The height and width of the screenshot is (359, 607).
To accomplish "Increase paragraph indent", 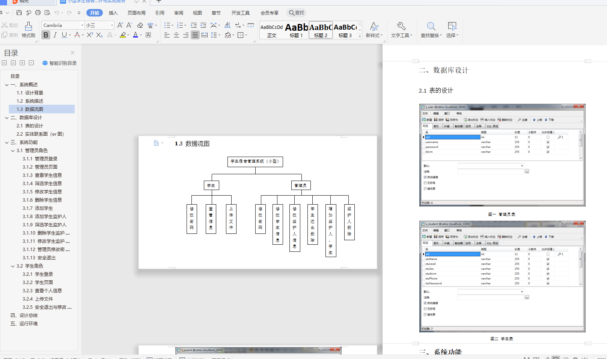I will click(203, 25).
